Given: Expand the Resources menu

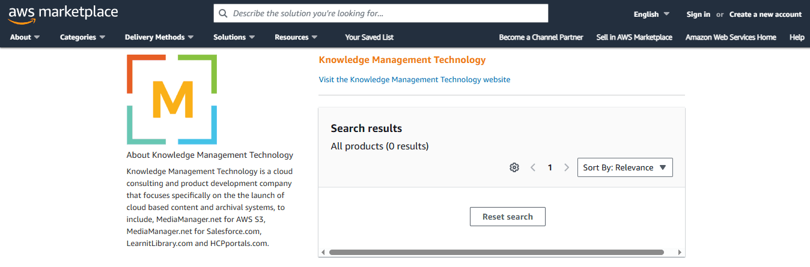Looking at the screenshot, I should (x=296, y=37).
